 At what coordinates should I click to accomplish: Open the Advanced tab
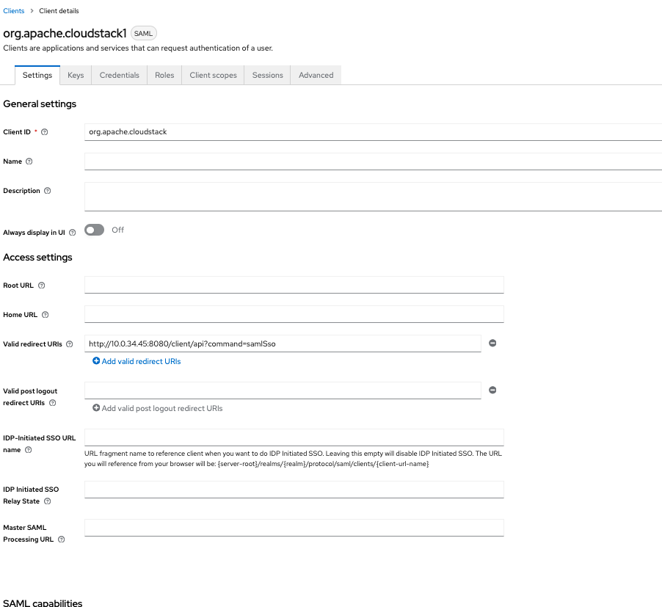[x=316, y=75]
